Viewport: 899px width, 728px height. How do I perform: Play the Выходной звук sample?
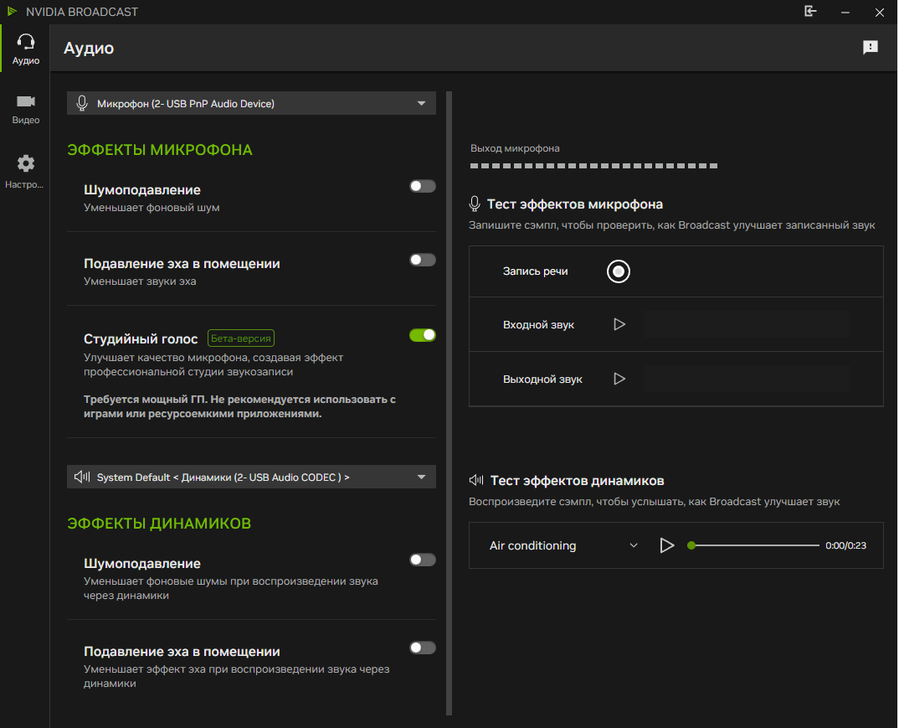(619, 379)
